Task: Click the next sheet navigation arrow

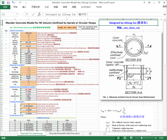Action: [10, 133]
